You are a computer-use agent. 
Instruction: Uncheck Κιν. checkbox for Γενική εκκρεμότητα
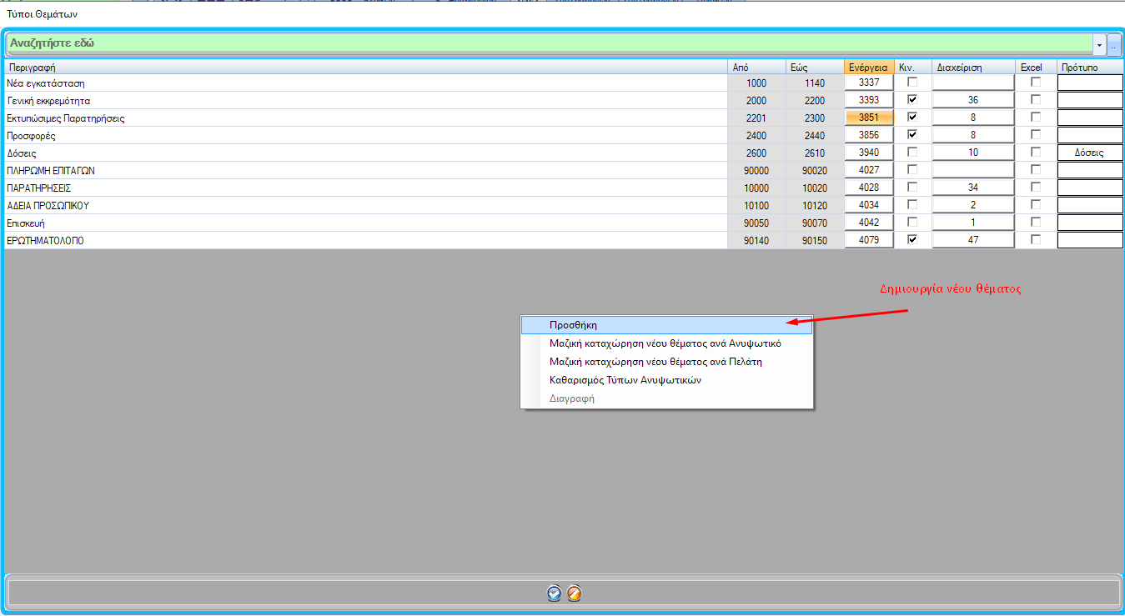(x=912, y=100)
